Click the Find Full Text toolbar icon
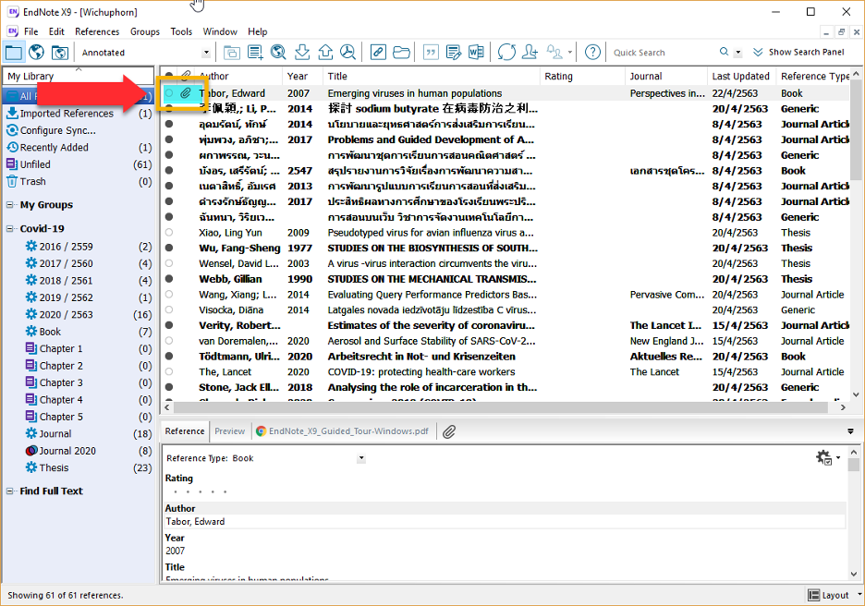Viewport: 865px width, 606px height. (x=347, y=53)
